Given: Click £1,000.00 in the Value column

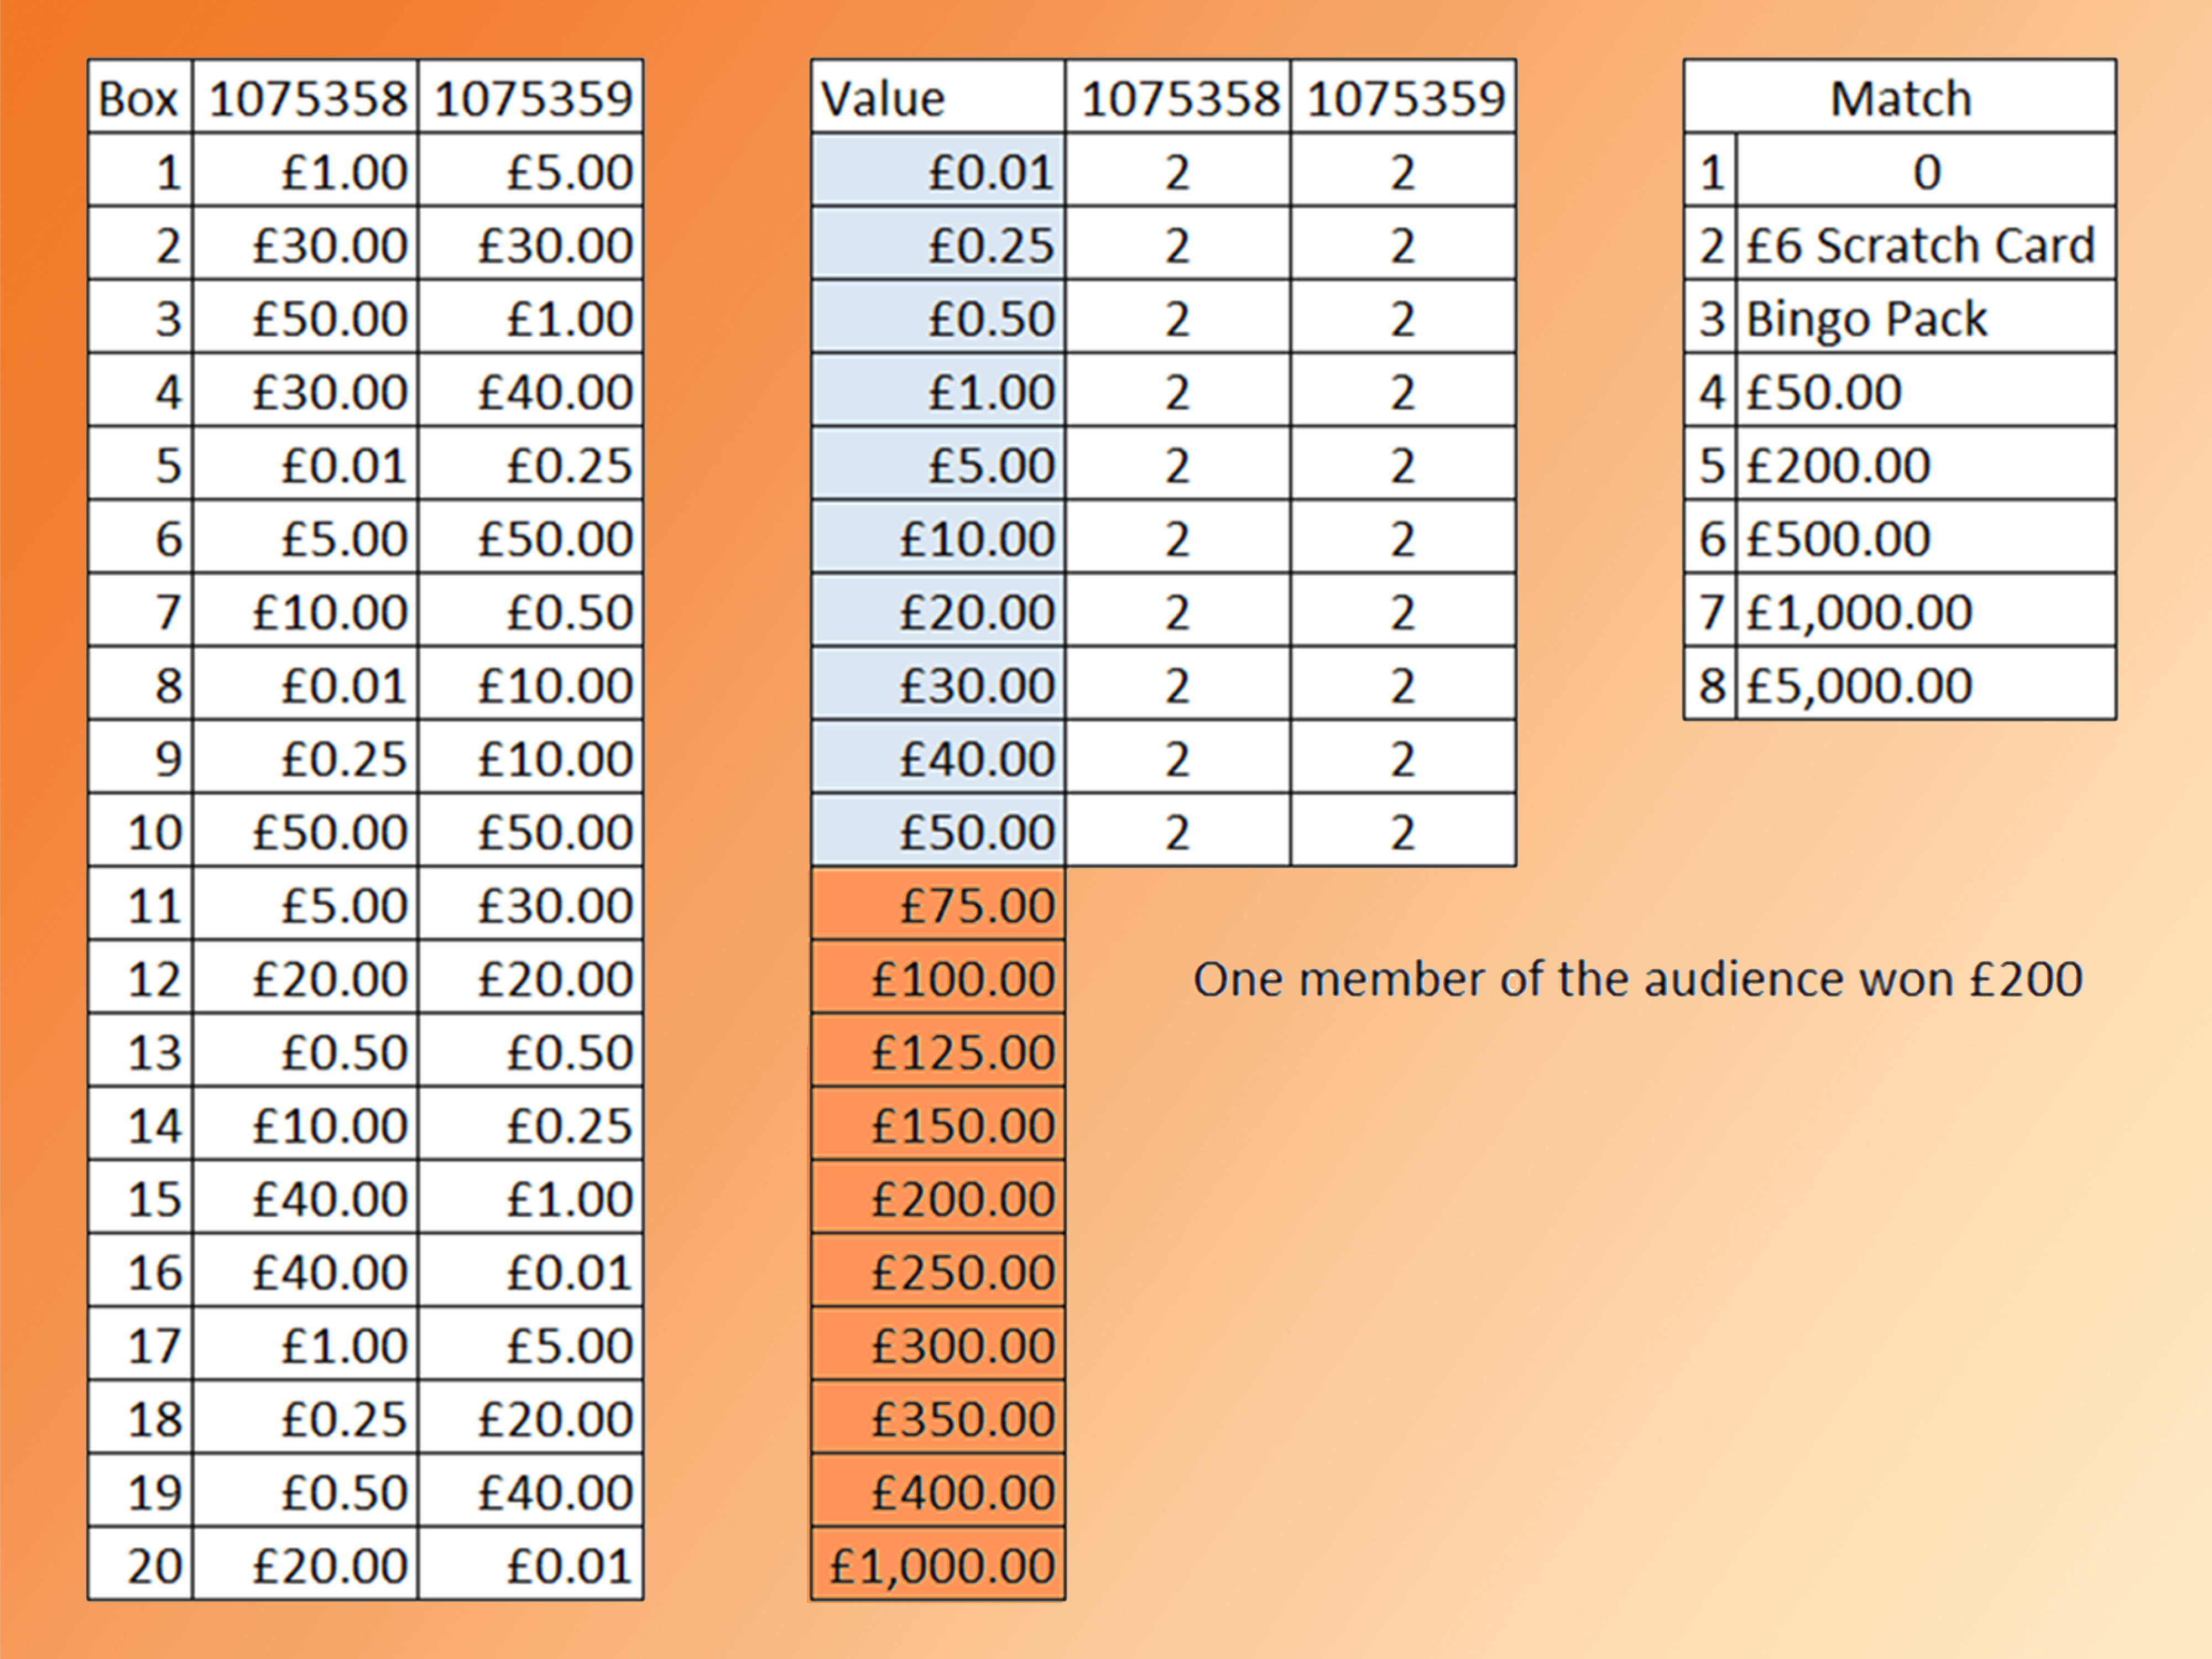Looking at the screenshot, I should (937, 1565).
